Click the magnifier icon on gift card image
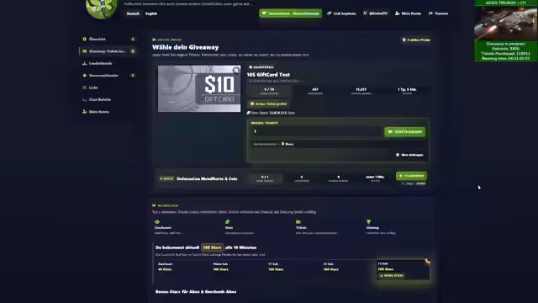This screenshot has height=303, width=538. click(236, 71)
